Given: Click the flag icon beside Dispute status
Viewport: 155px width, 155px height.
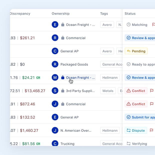Looking at the screenshot, I should tap(151, 130).
